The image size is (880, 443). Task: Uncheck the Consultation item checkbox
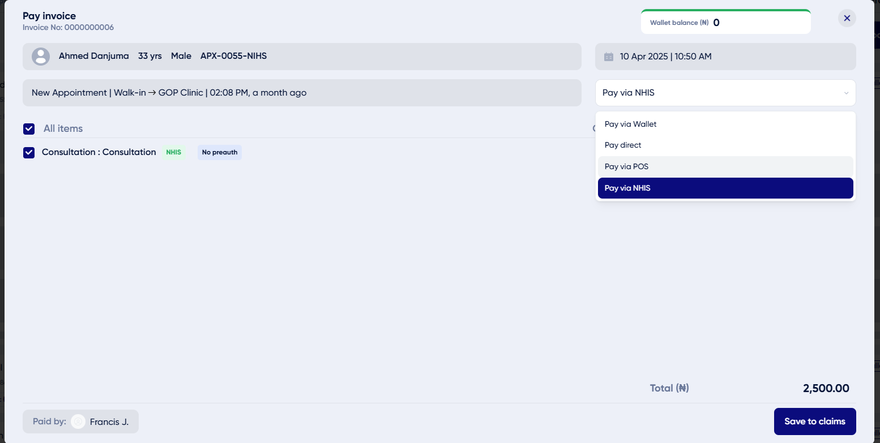[x=29, y=152]
